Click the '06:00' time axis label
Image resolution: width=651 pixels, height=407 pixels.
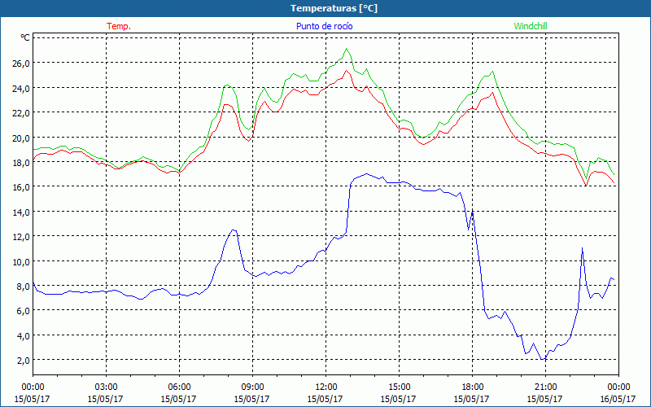click(179, 387)
